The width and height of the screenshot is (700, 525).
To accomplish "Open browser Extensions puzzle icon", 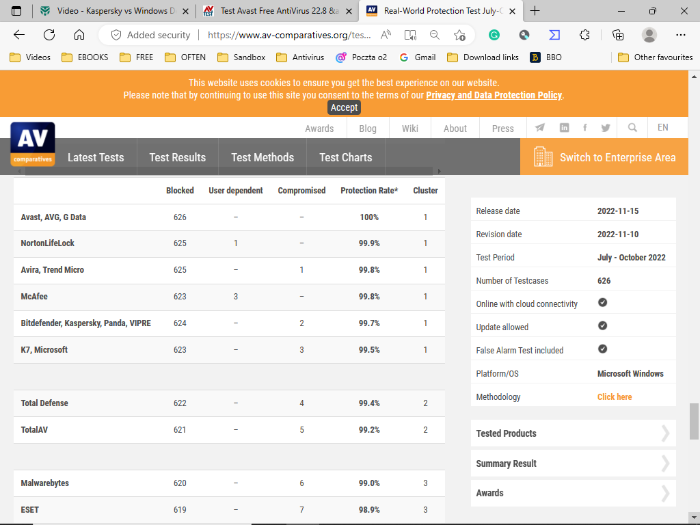I will [x=584, y=35].
